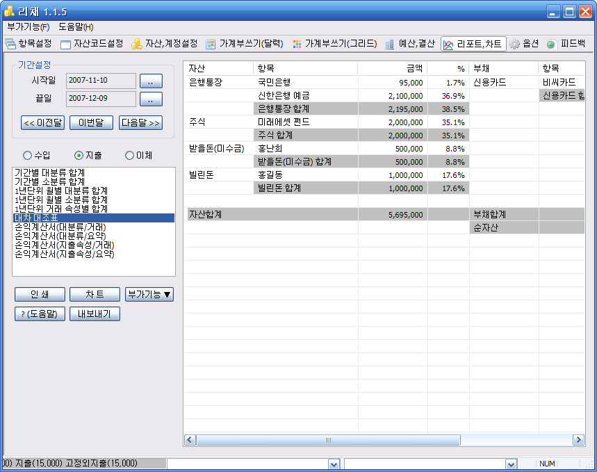
Task: Click the << 이전달 button
Action: click(43, 123)
